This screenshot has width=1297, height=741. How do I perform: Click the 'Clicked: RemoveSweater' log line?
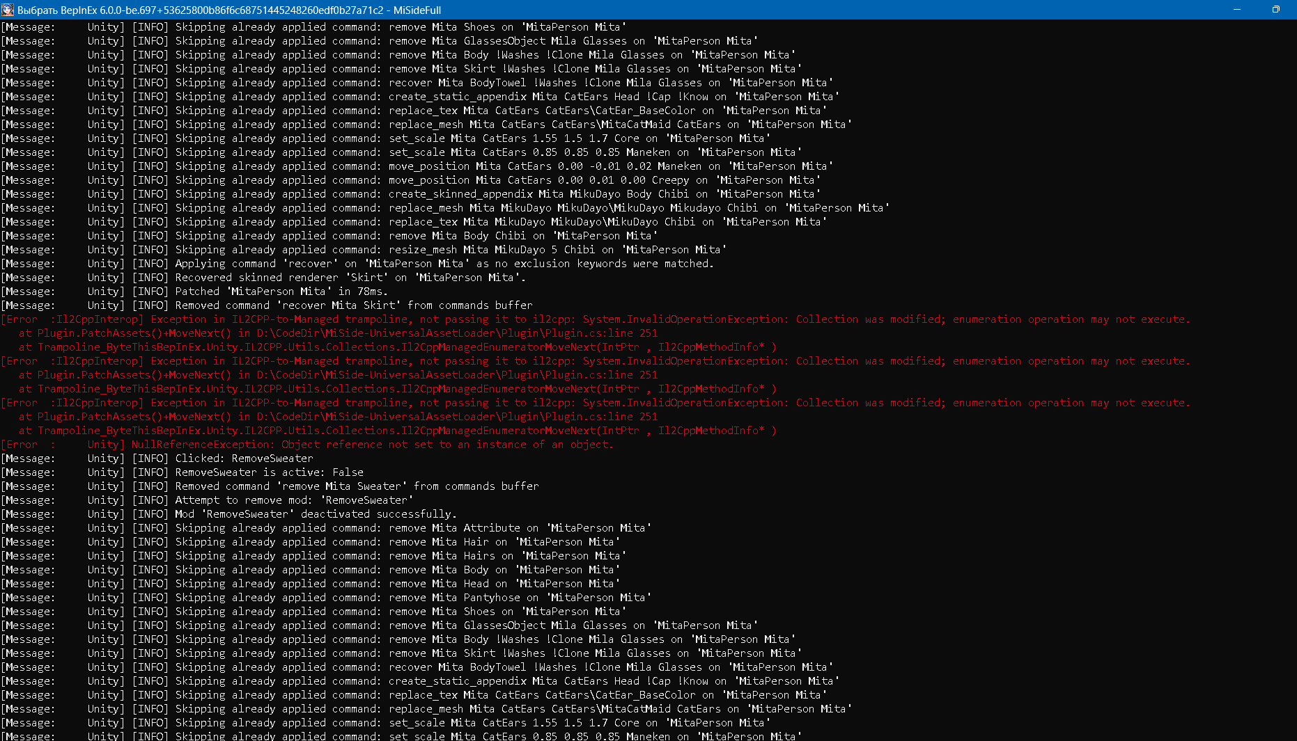click(244, 459)
